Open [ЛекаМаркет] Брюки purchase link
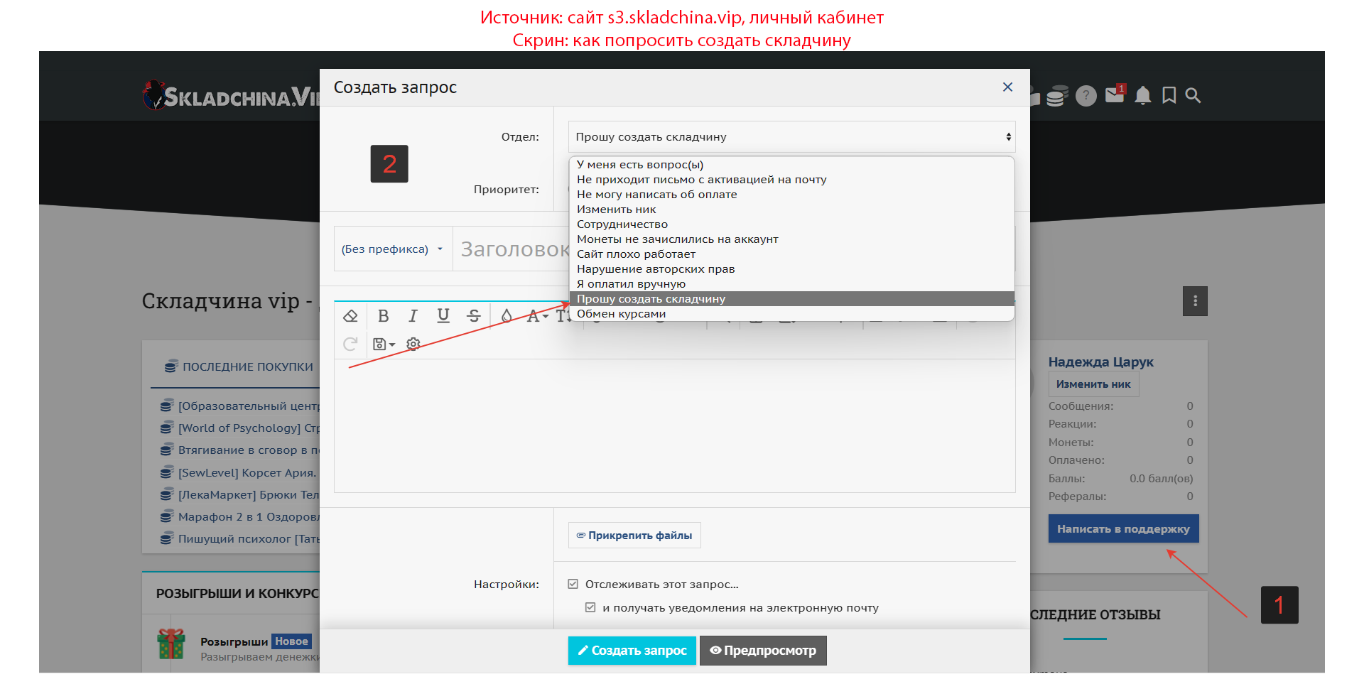The height and width of the screenshot is (684, 1364). 249,494
